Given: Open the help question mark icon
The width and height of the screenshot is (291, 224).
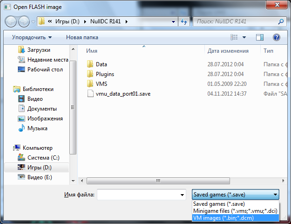Looking at the screenshot, I should click(276, 37).
